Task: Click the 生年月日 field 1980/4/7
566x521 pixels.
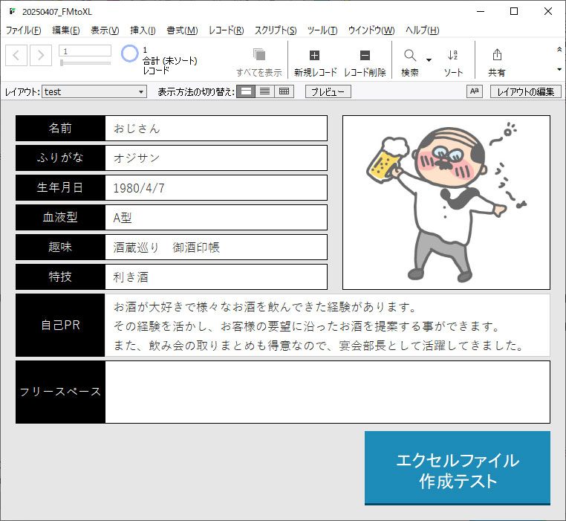Action: point(216,188)
